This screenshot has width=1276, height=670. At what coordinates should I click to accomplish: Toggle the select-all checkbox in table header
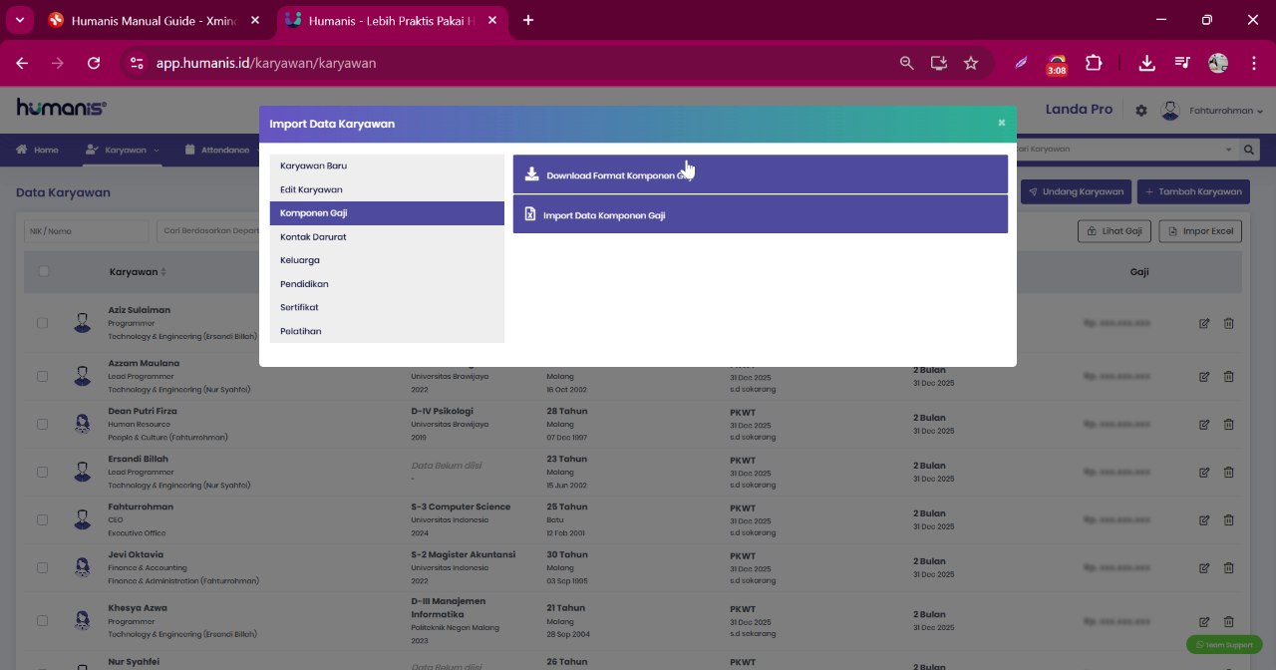[43, 271]
